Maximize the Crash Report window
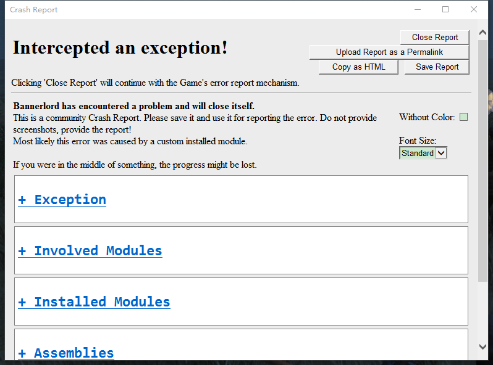The height and width of the screenshot is (365, 493). (445, 9)
